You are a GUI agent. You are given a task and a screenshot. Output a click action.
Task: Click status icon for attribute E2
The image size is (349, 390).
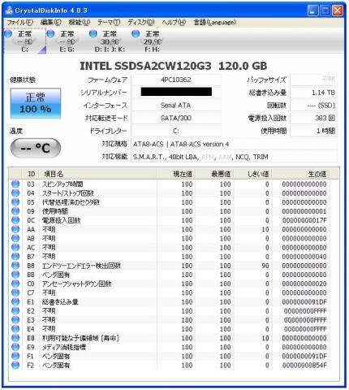point(15,311)
